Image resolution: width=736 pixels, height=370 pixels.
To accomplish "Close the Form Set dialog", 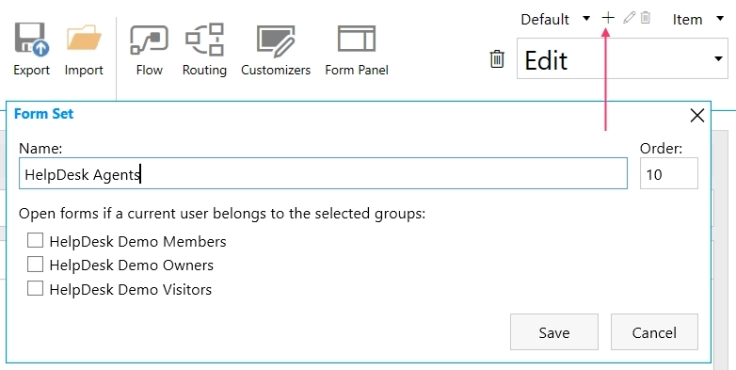I will coord(697,115).
